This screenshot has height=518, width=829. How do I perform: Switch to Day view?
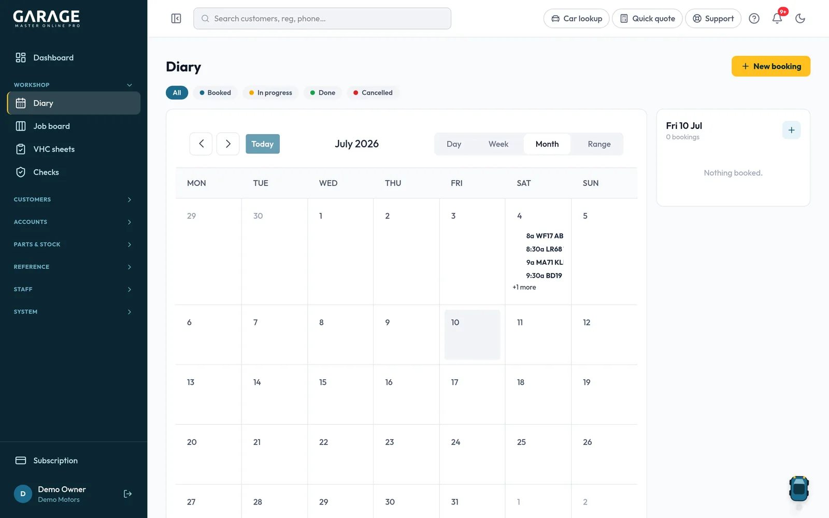pyautogui.click(x=454, y=144)
